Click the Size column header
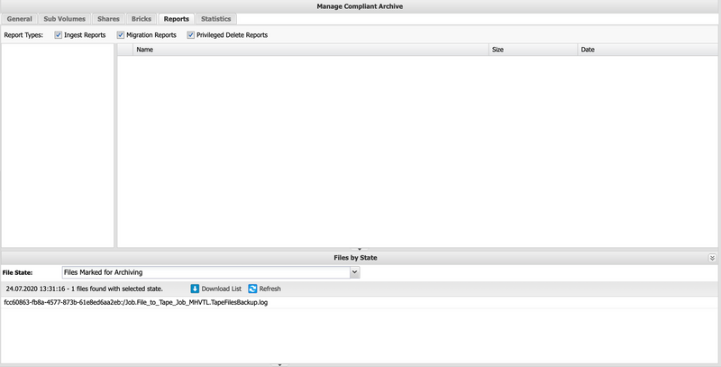 click(x=532, y=50)
